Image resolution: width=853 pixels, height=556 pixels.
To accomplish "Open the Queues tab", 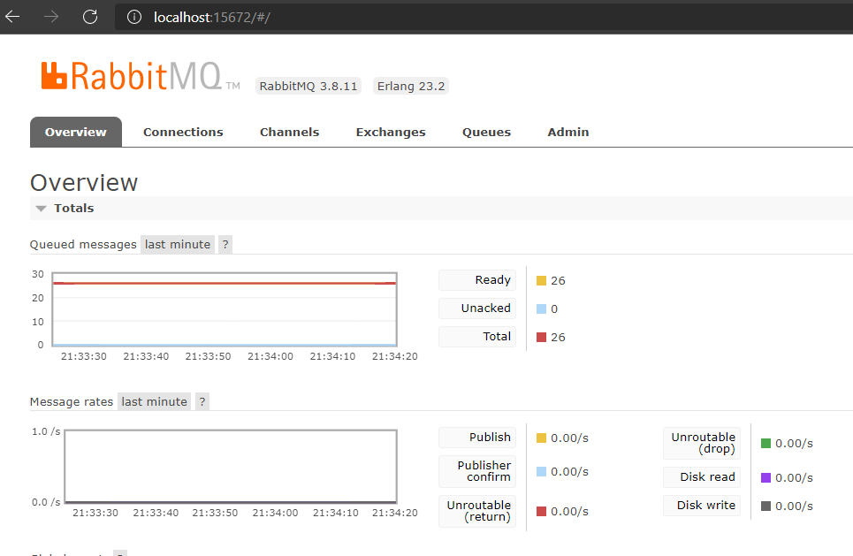I will (486, 133).
